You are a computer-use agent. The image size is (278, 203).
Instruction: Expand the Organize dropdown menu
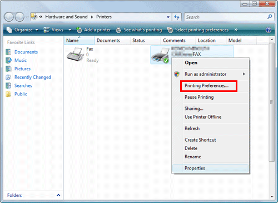tap(22, 30)
